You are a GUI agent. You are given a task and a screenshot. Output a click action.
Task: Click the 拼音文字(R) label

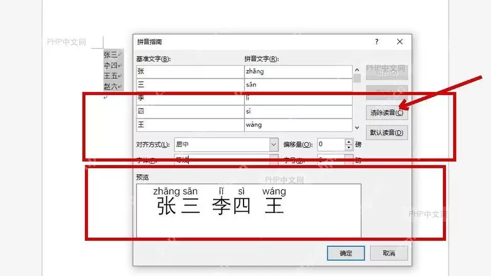(261, 59)
